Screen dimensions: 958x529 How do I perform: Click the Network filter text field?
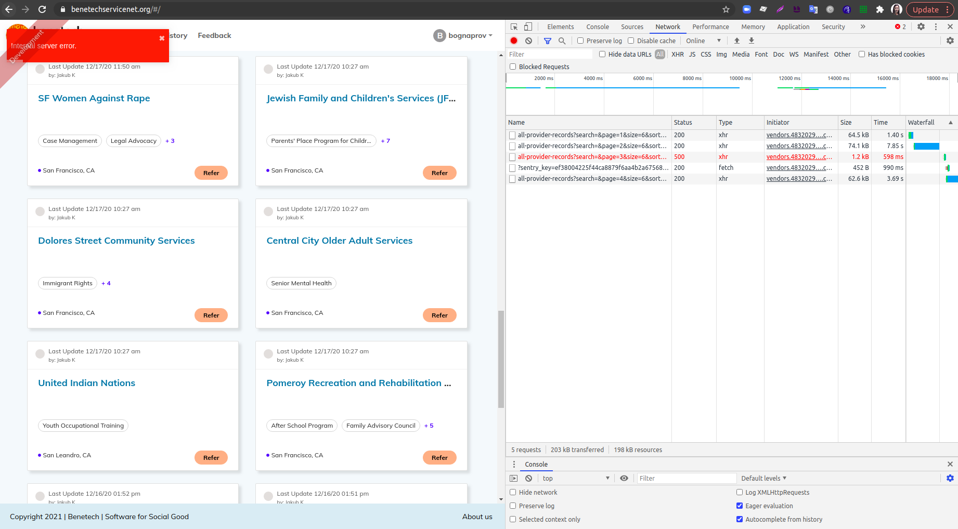point(550,54)
